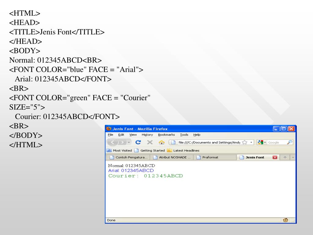Click the Stop loading X icon

coord(150,142)
